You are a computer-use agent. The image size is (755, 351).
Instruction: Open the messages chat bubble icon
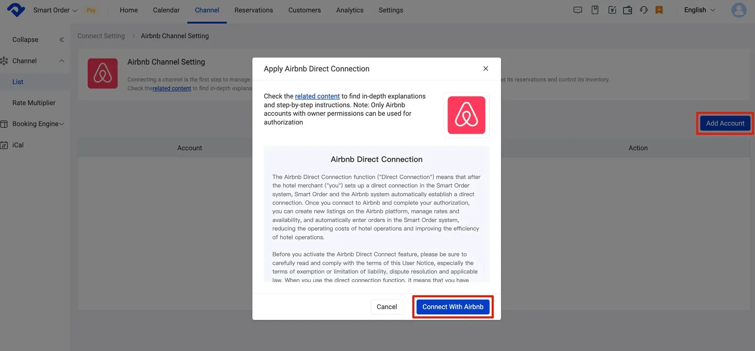[x=578, y=10]
